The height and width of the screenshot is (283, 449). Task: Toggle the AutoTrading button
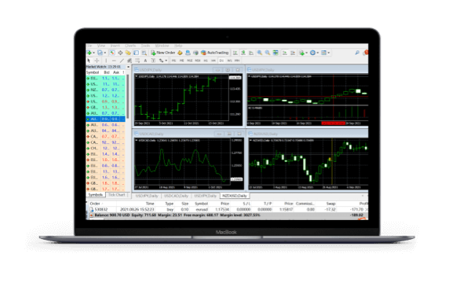click(214, 53)
